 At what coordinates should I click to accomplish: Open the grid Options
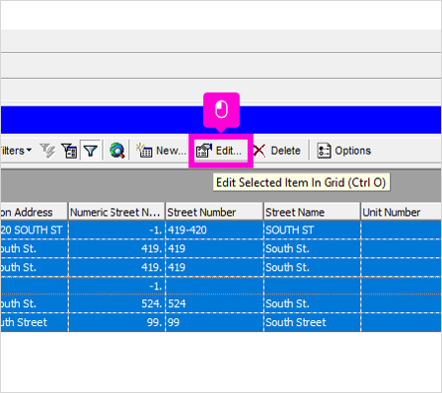(343, 151)
